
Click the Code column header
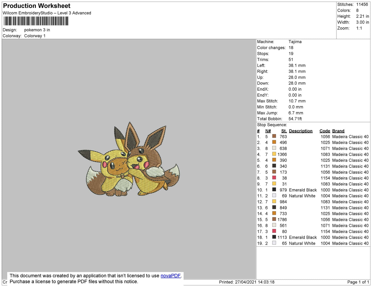(325, 131)
